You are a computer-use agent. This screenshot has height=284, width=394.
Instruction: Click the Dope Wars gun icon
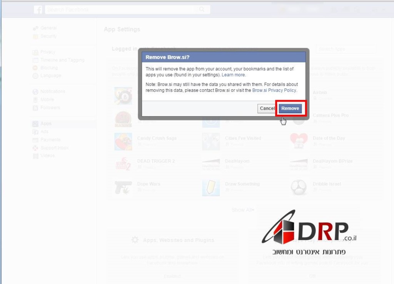coord(123,187)
